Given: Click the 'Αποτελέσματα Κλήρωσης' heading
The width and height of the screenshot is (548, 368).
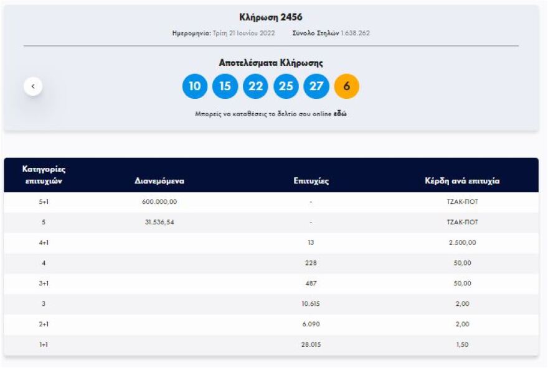Looking at the screenshot, I should (271, 63).
